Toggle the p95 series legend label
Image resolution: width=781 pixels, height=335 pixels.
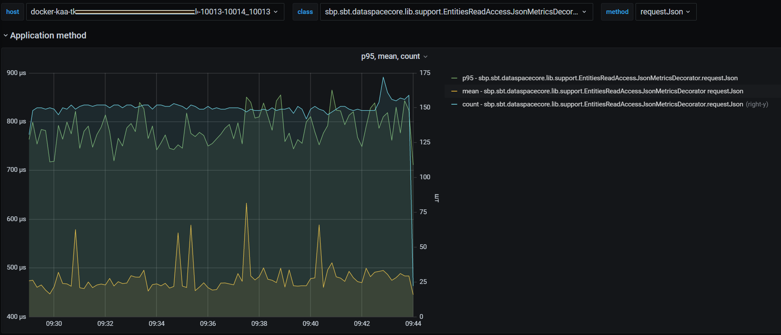pyautogui.click(x=600, y=78)
